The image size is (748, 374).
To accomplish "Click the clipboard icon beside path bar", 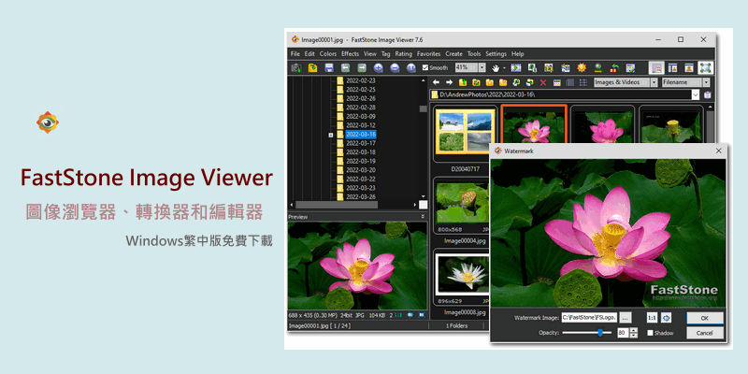I will 708,94.
